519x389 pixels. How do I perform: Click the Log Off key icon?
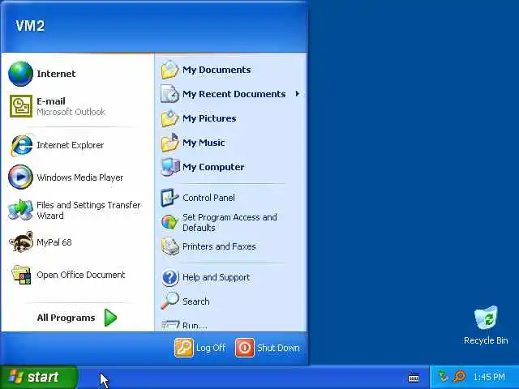pos(184,348)
